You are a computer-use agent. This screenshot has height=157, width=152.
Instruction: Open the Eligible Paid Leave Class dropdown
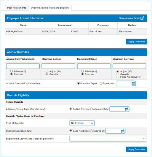pyautogui.click(x=108, y=139)
